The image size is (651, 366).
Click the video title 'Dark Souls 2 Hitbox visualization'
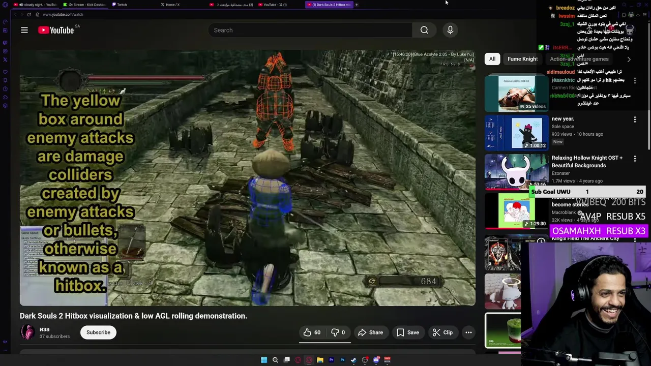point(133,316)
